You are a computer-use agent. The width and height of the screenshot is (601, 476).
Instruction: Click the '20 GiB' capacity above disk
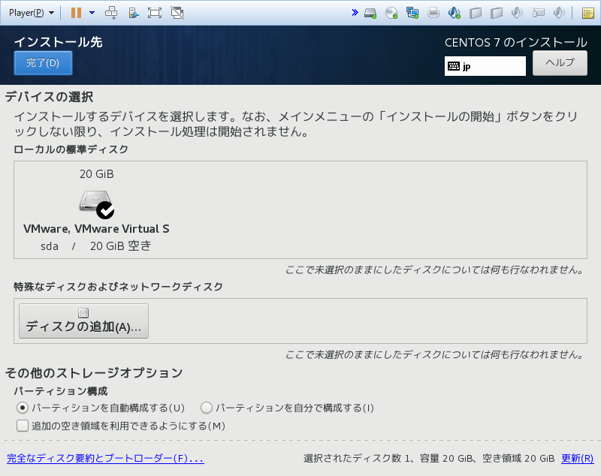[x=97, y=174]
